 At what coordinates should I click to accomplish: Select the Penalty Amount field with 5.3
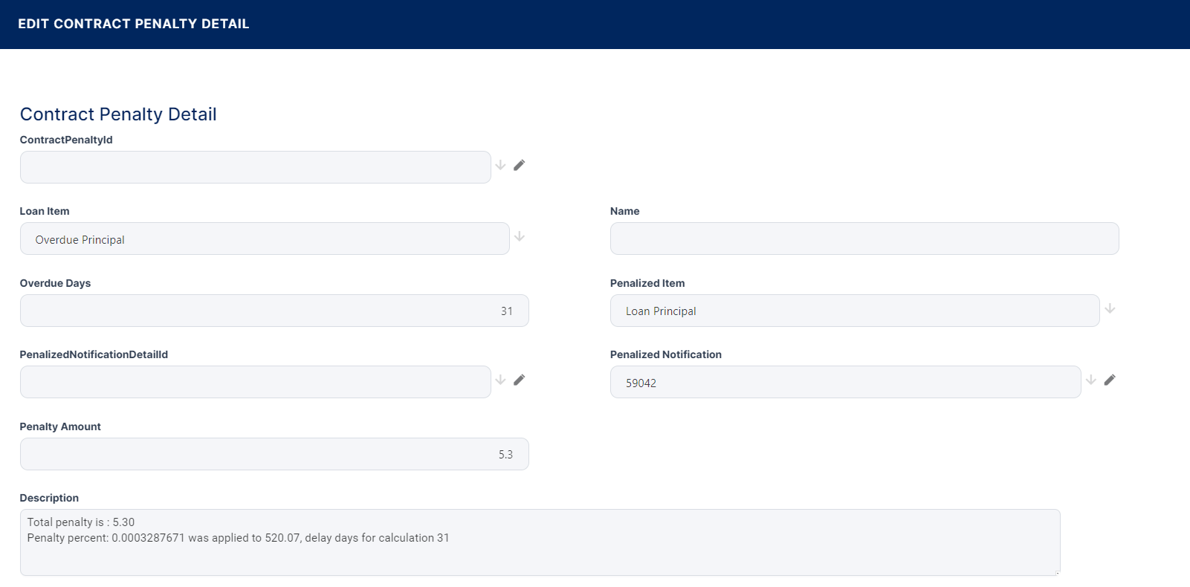pyautogui.click(x=274, y=454)
